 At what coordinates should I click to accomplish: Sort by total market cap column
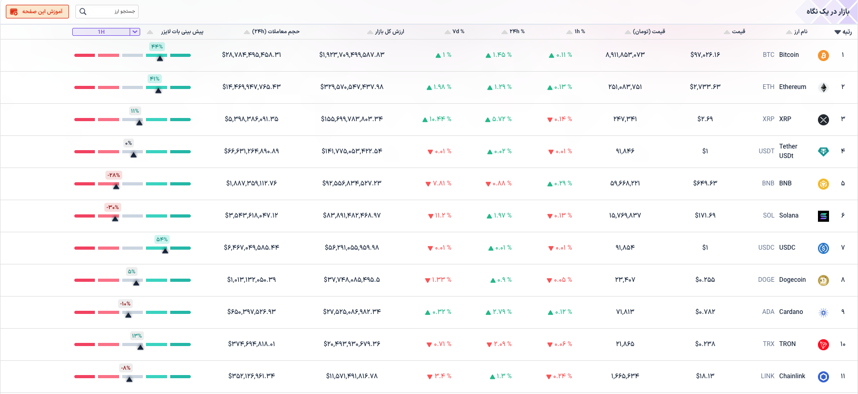(386, 32)
